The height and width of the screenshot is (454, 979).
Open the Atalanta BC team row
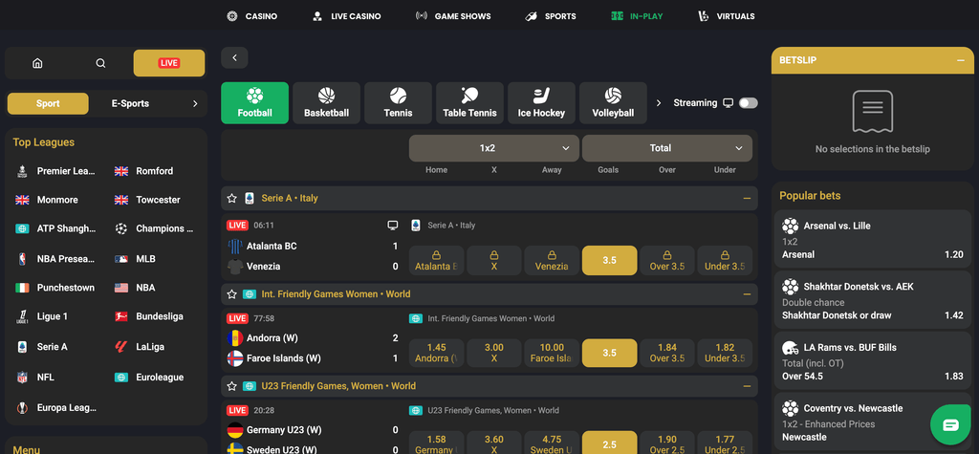pyautogui.click(x=313, y=246)
